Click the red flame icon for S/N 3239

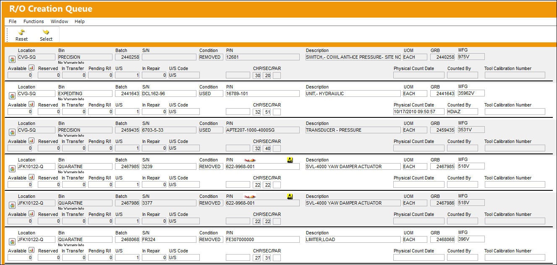pos(250,160)
